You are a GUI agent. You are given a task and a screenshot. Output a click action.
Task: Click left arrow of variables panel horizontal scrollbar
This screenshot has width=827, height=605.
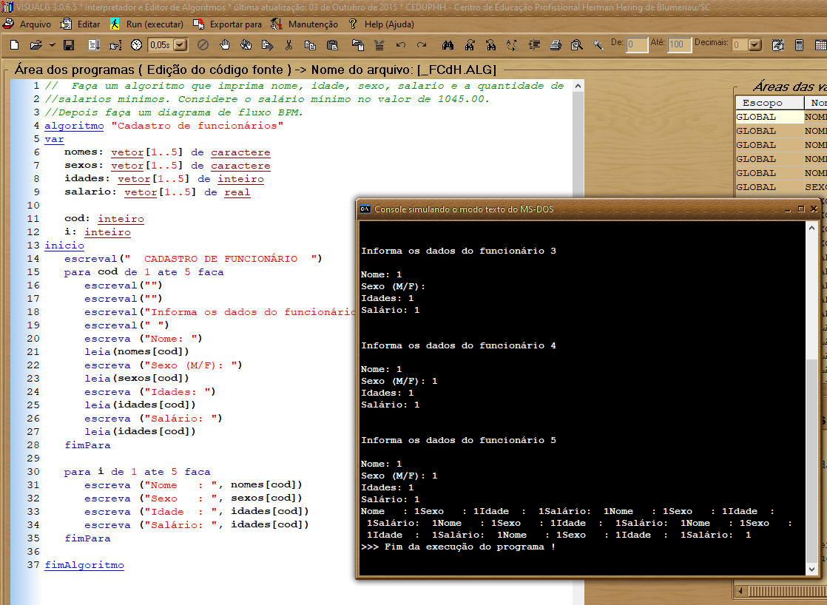[x=740, y=591]
